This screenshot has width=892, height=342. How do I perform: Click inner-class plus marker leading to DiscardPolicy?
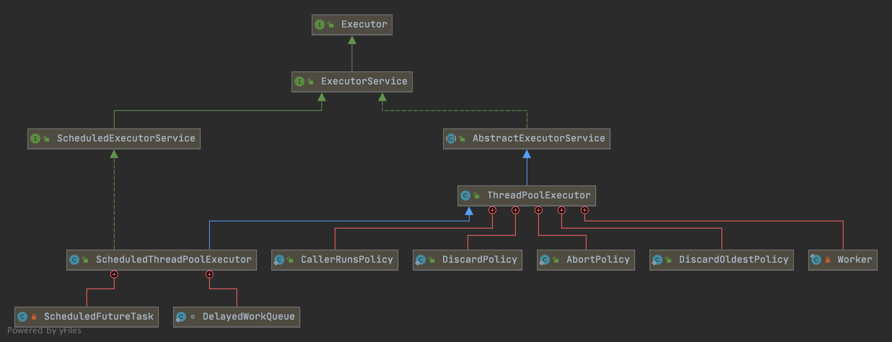[x=515, y=210]
